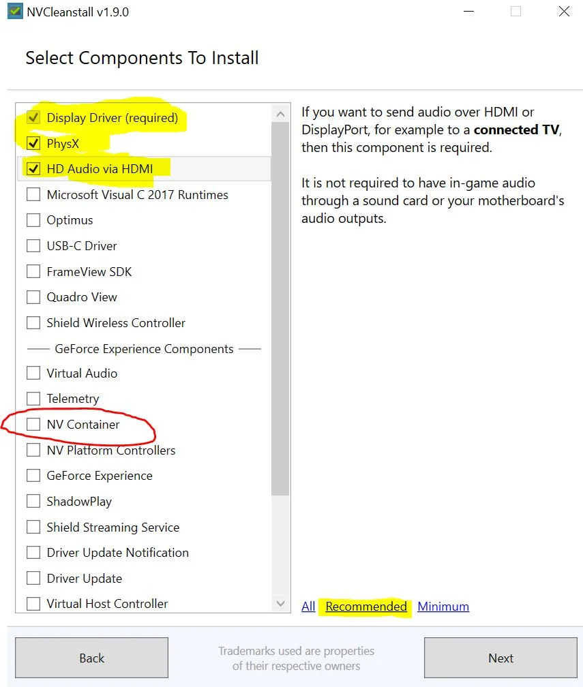Screen dimensions: 583x687
Task: Enable the Optimus component
Action: tap(33, 220)
